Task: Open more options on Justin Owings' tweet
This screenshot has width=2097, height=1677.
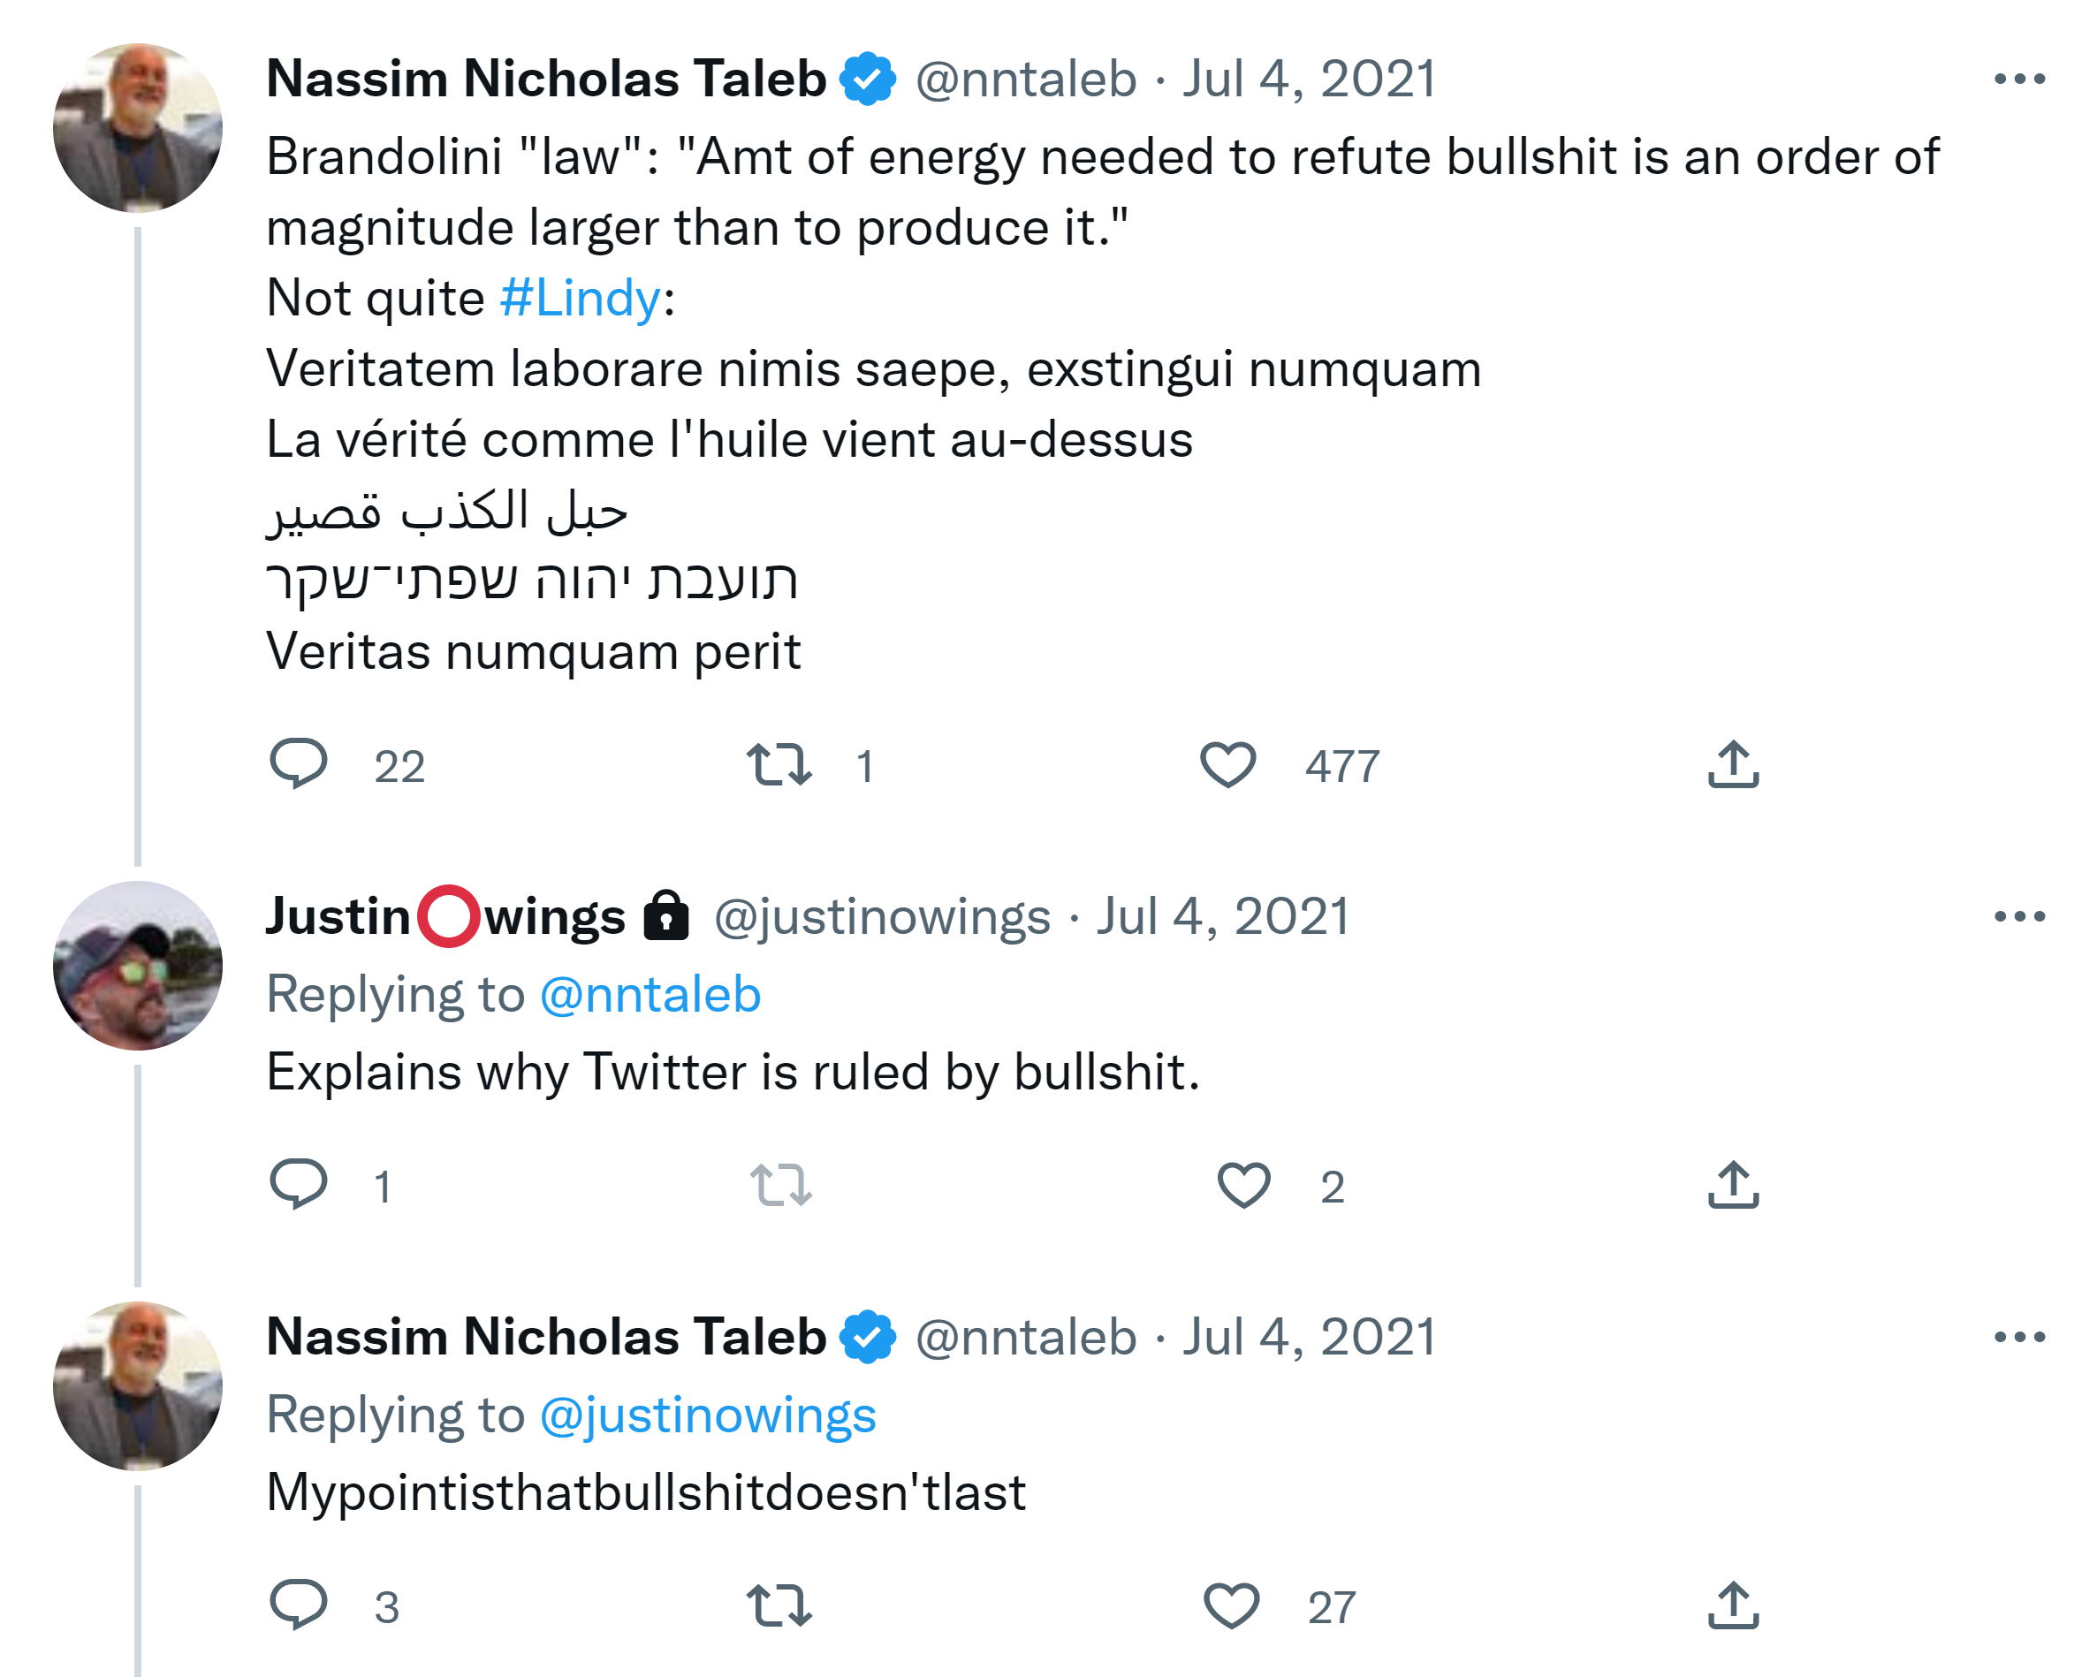Action: (x=2019, y=916)
